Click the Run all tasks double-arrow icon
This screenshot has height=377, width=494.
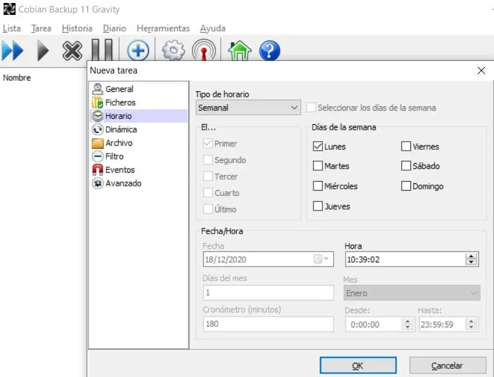pos(13,50)
